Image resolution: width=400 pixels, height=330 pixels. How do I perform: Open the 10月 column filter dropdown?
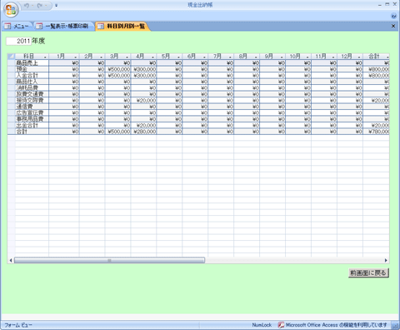(x=307, y=57)
